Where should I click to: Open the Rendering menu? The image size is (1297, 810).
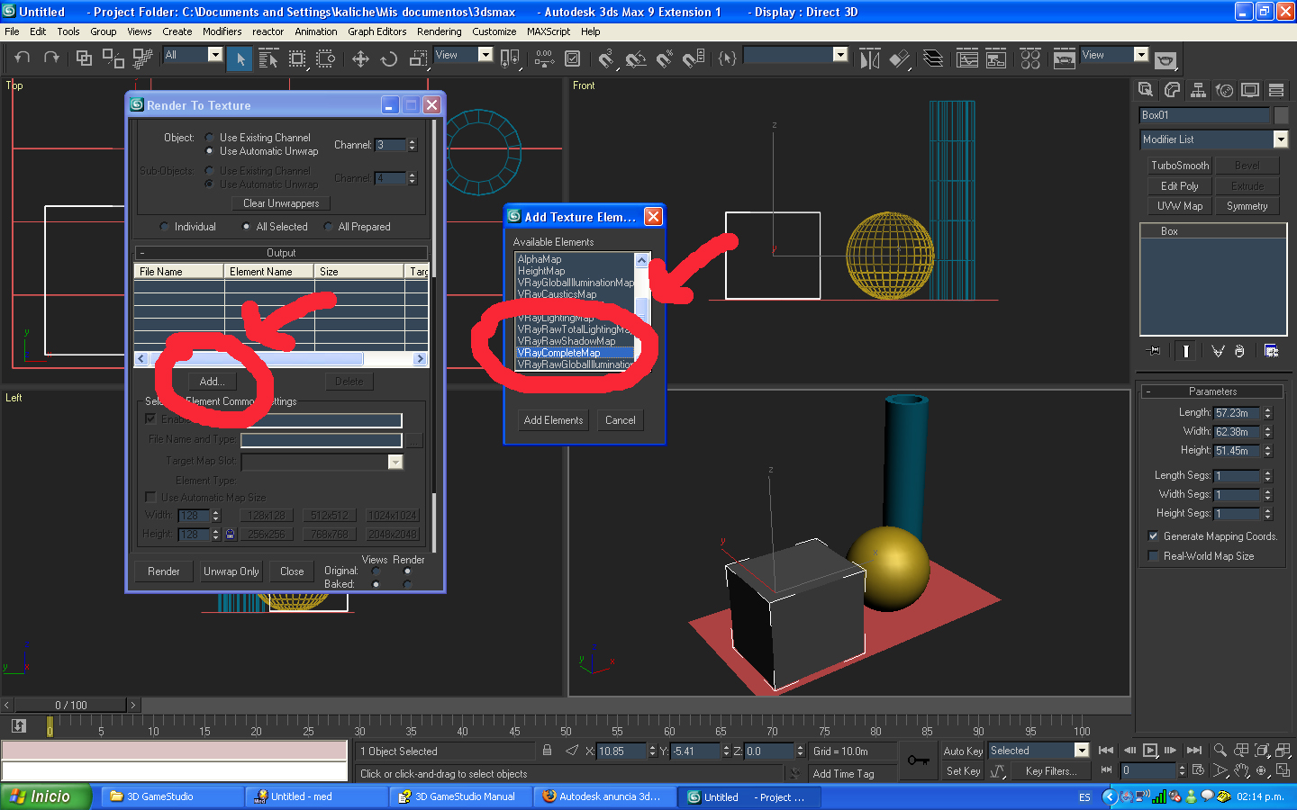coord(440,31)
